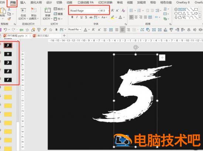
Task: Expand the font color arrow in the ribbon
Action: tap(124, 17)
